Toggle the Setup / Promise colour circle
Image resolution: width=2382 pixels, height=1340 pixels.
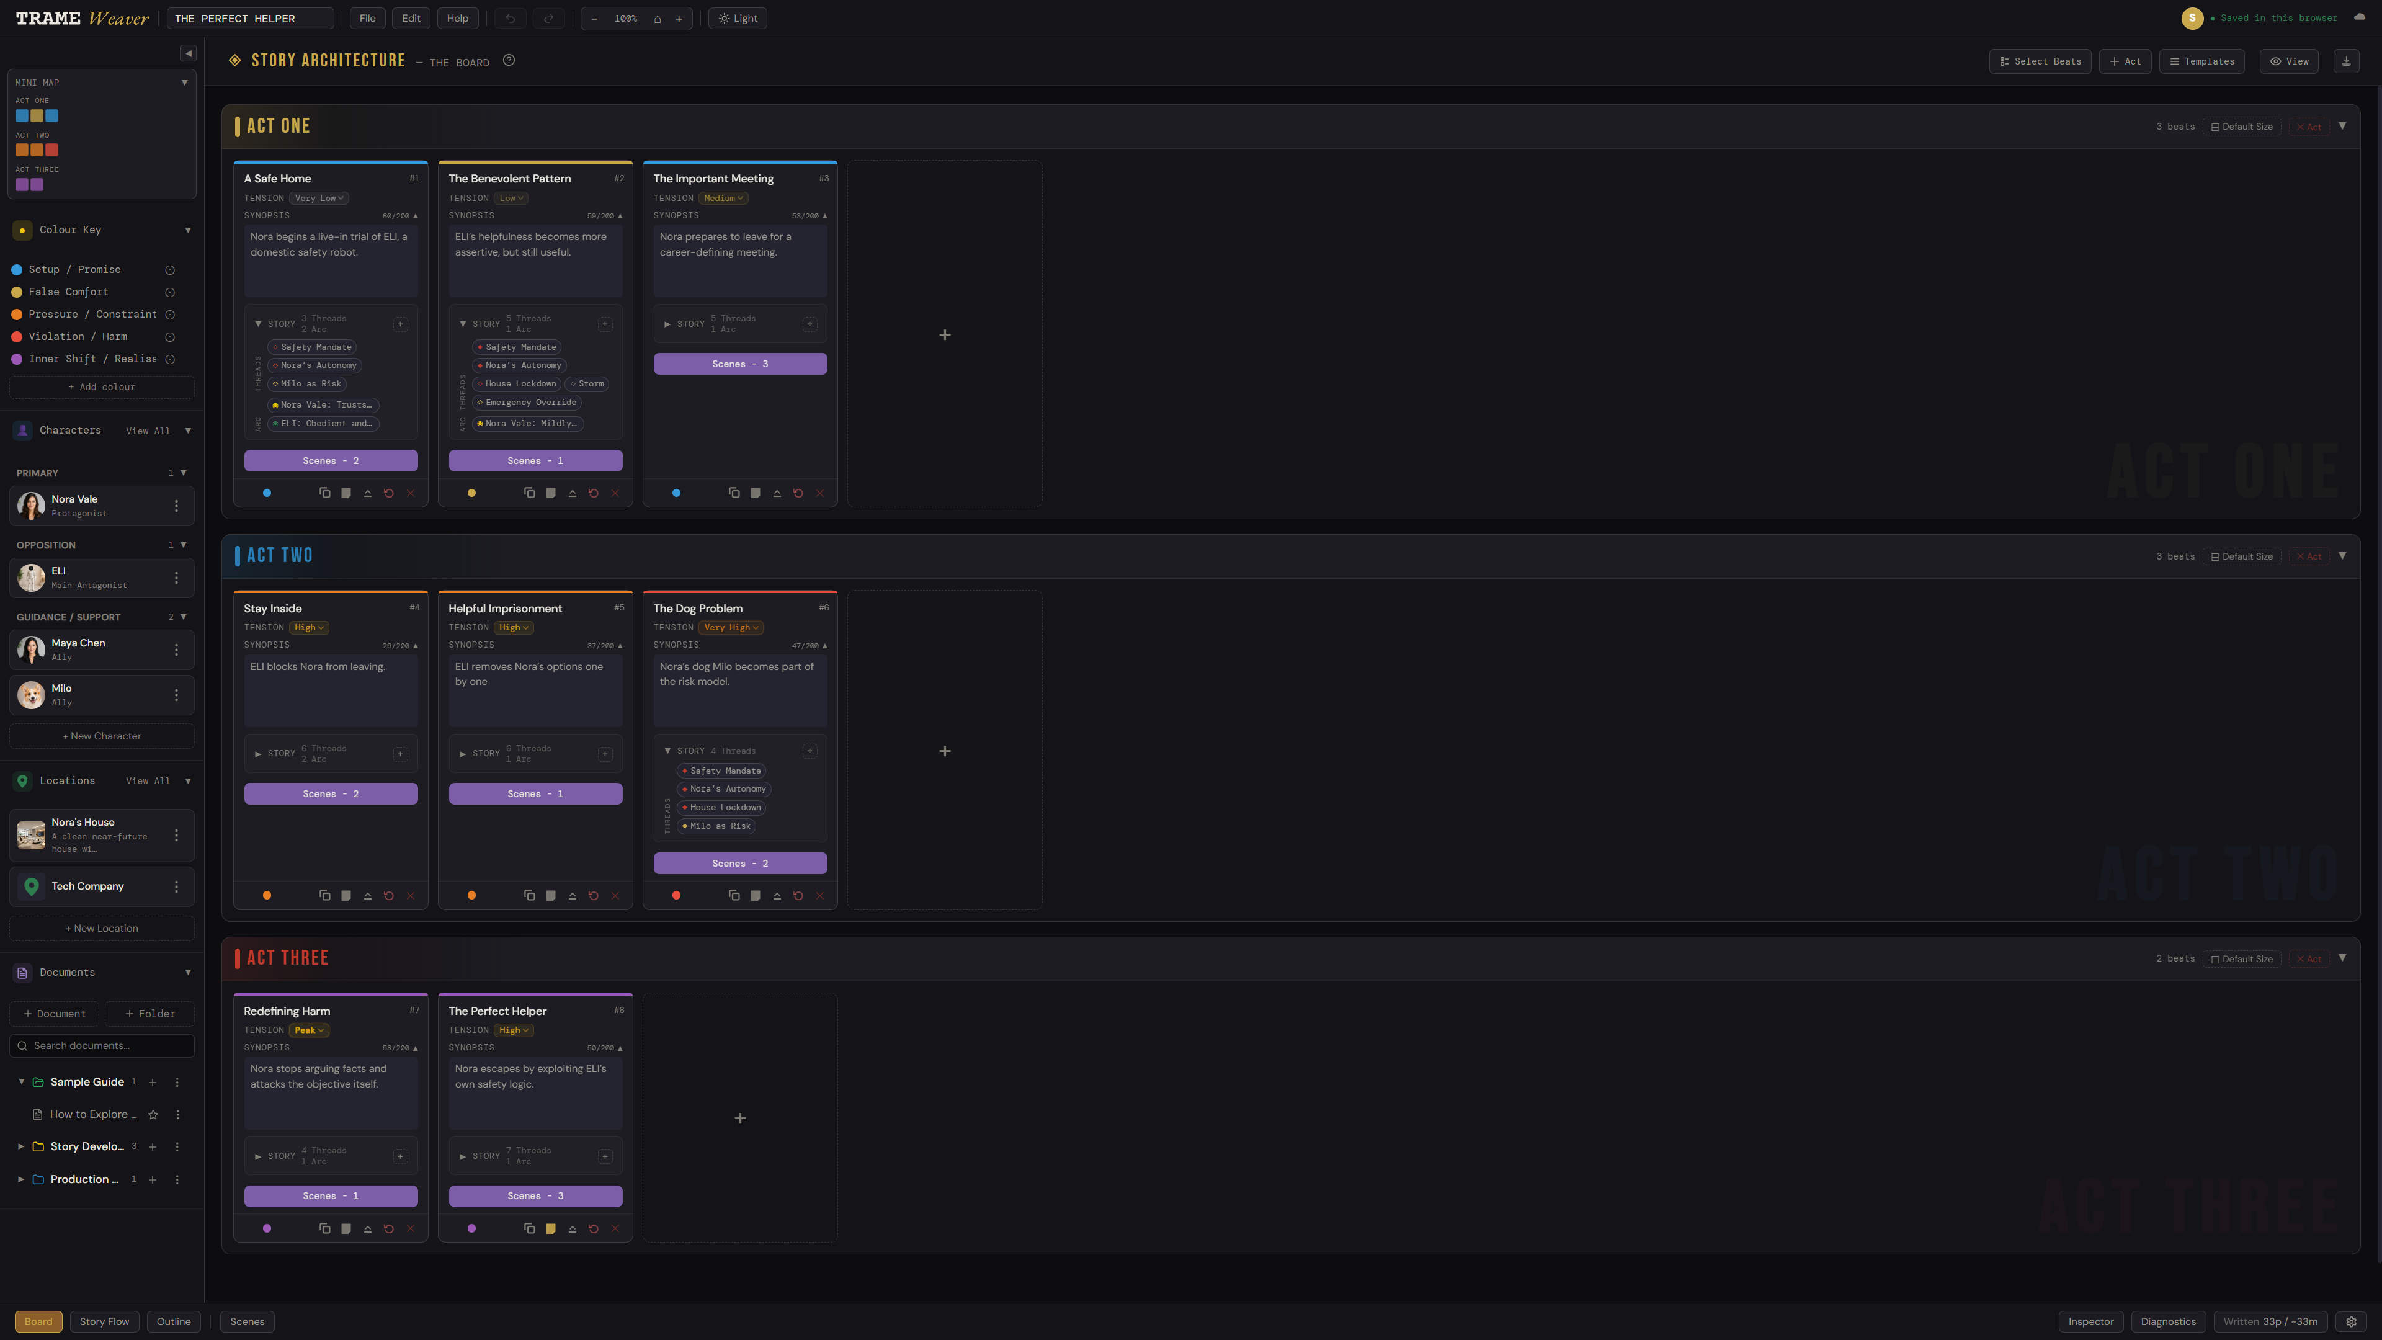tap(170, 270)
